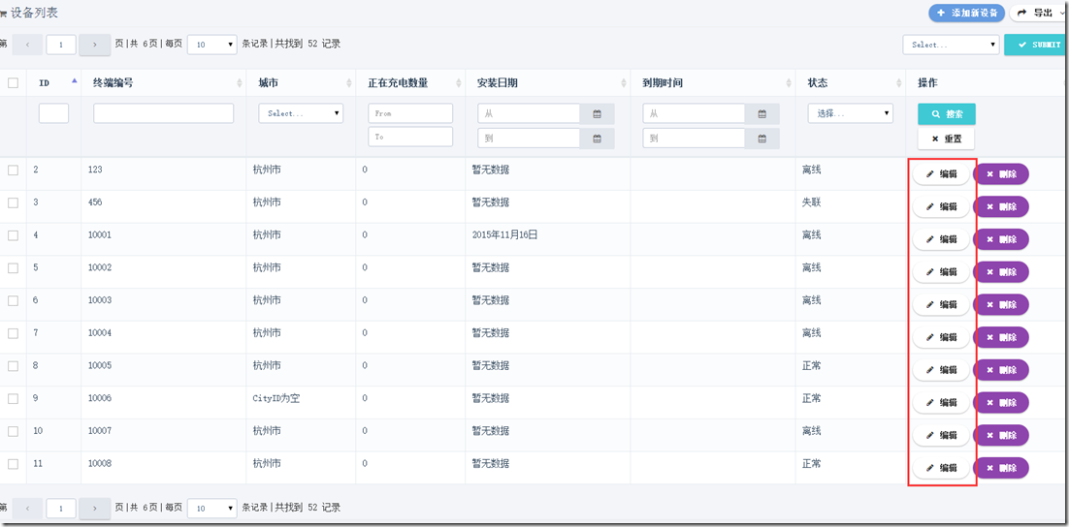Screen dimensions: 1069x527
Task: Click sort arrows on 状态 column header
Action: point(901,83)
